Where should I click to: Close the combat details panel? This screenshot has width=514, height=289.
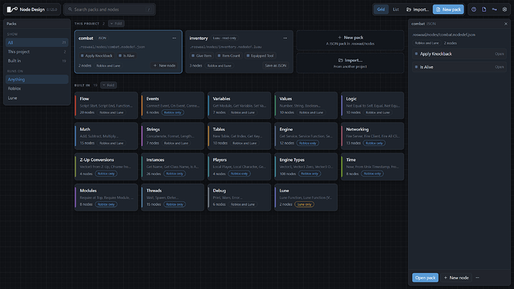(x=506, y=24)
